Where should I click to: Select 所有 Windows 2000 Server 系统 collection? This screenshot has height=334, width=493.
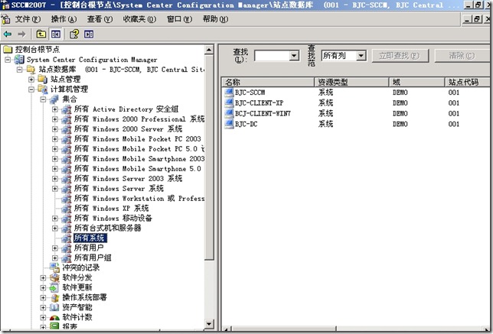pos(129,128)
